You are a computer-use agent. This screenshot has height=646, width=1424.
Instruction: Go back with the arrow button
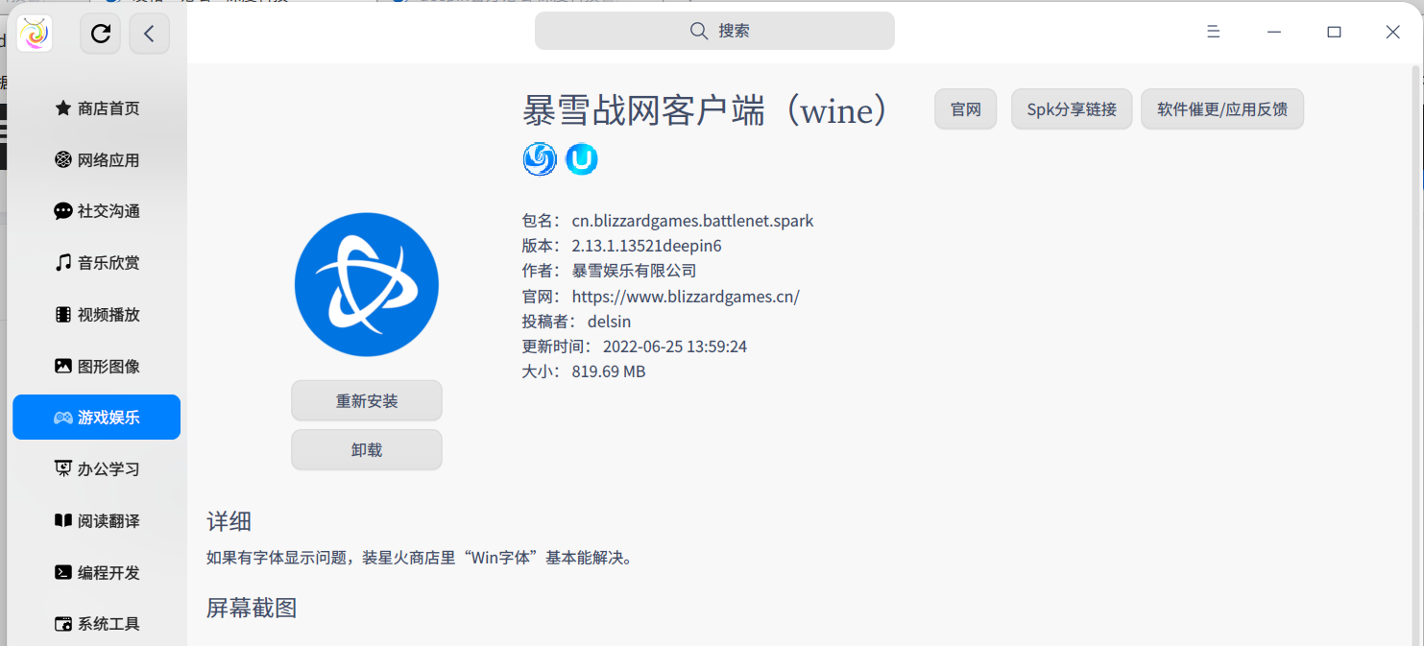click(x=149, y=34)
